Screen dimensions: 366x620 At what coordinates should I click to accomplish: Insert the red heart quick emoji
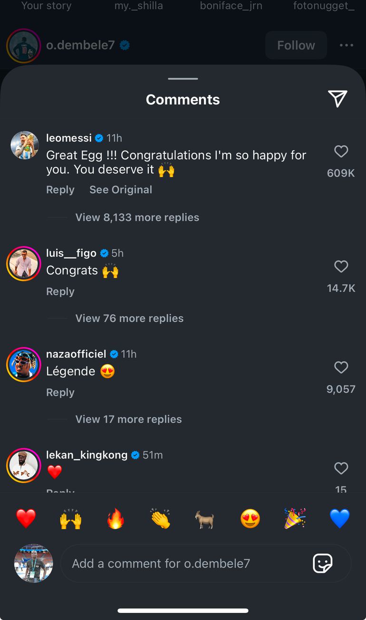pyautogui.click(x=26, y=518)
